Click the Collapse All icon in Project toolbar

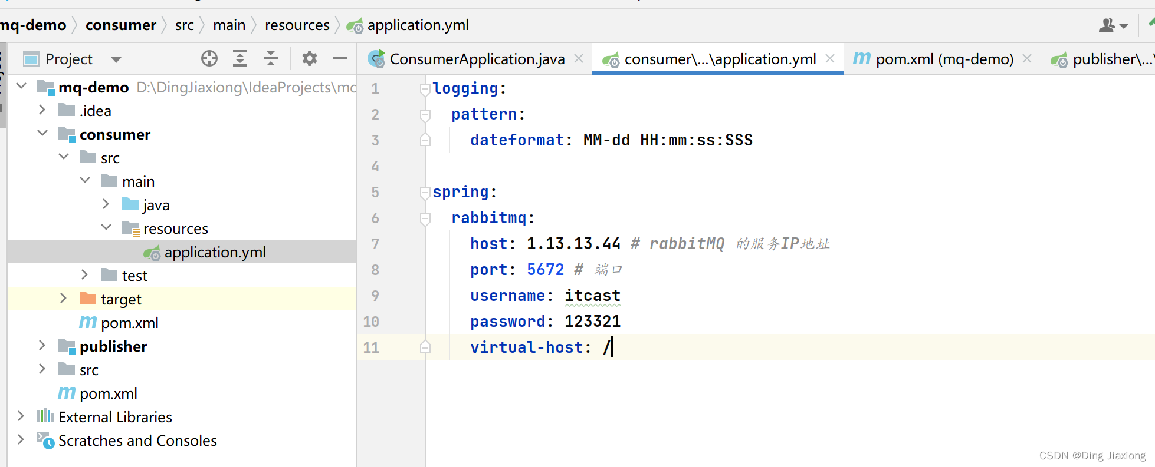point(271,58)
